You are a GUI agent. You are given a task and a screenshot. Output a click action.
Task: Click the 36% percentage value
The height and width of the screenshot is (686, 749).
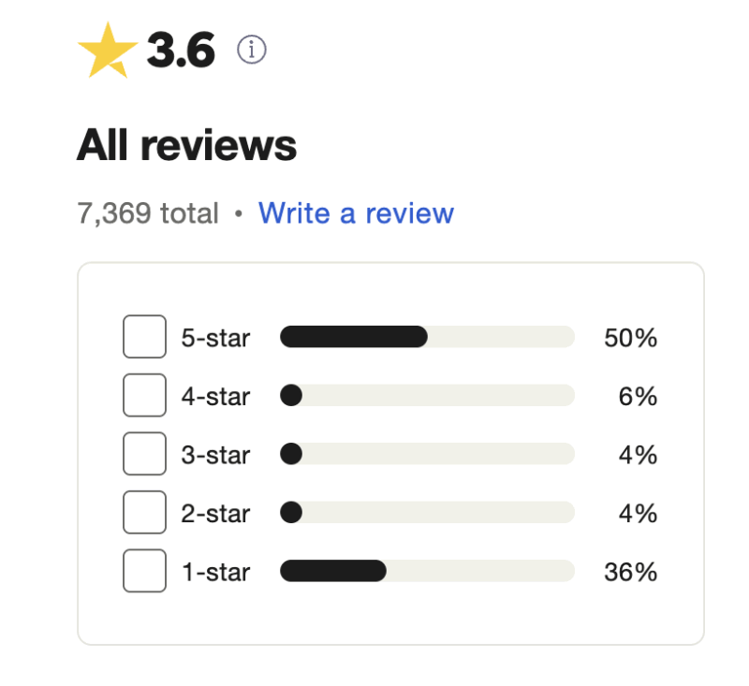[x=630, y=572]
